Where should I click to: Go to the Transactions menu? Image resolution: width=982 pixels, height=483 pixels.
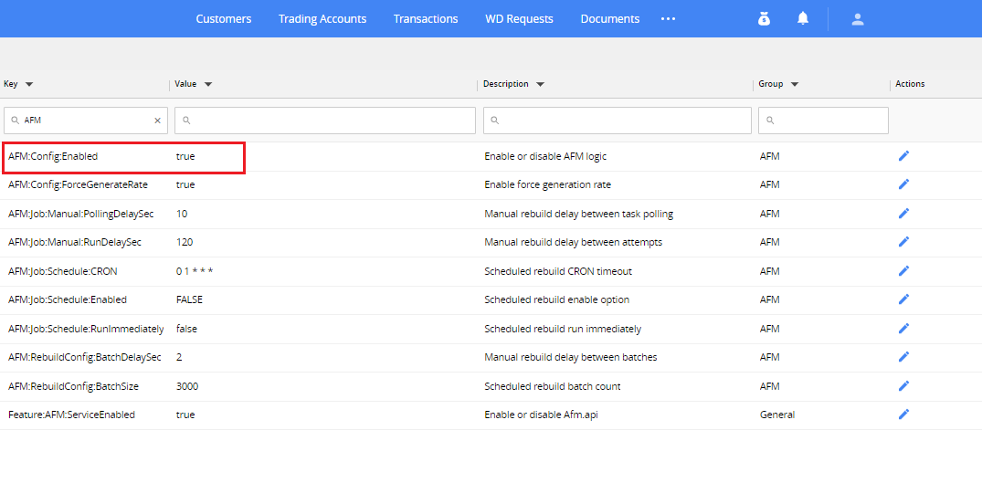click(426, 19)
